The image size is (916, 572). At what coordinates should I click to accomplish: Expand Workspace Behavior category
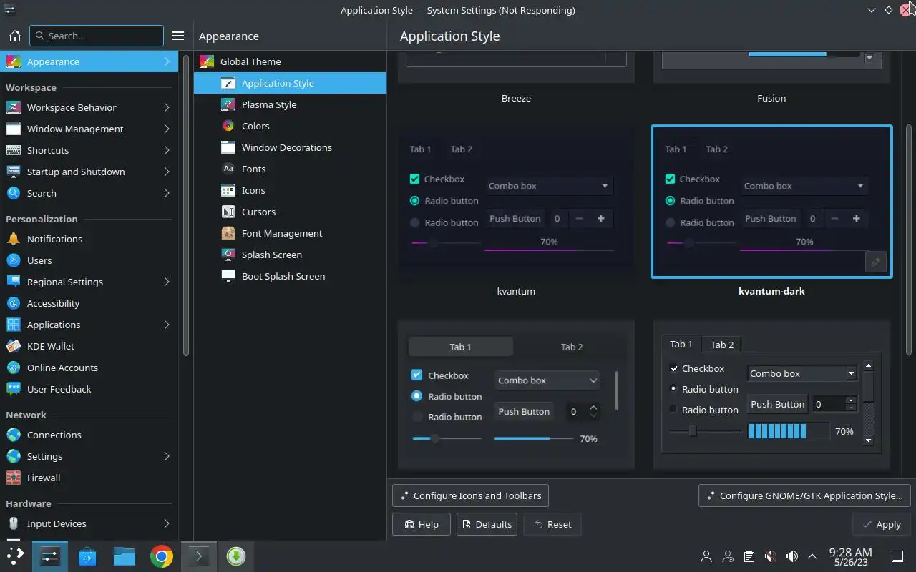tap(167, 107)
